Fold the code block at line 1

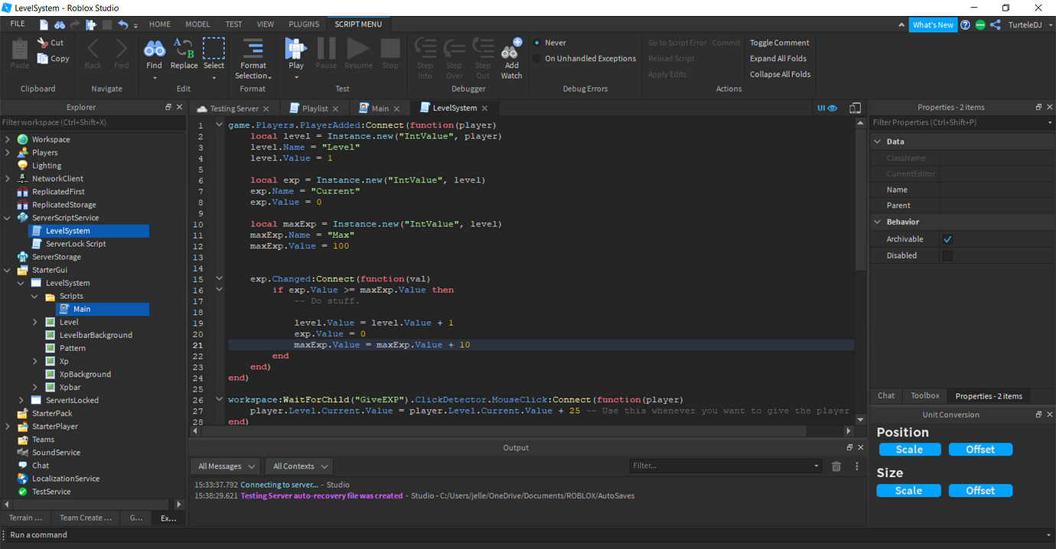click(x=220, y=125)
